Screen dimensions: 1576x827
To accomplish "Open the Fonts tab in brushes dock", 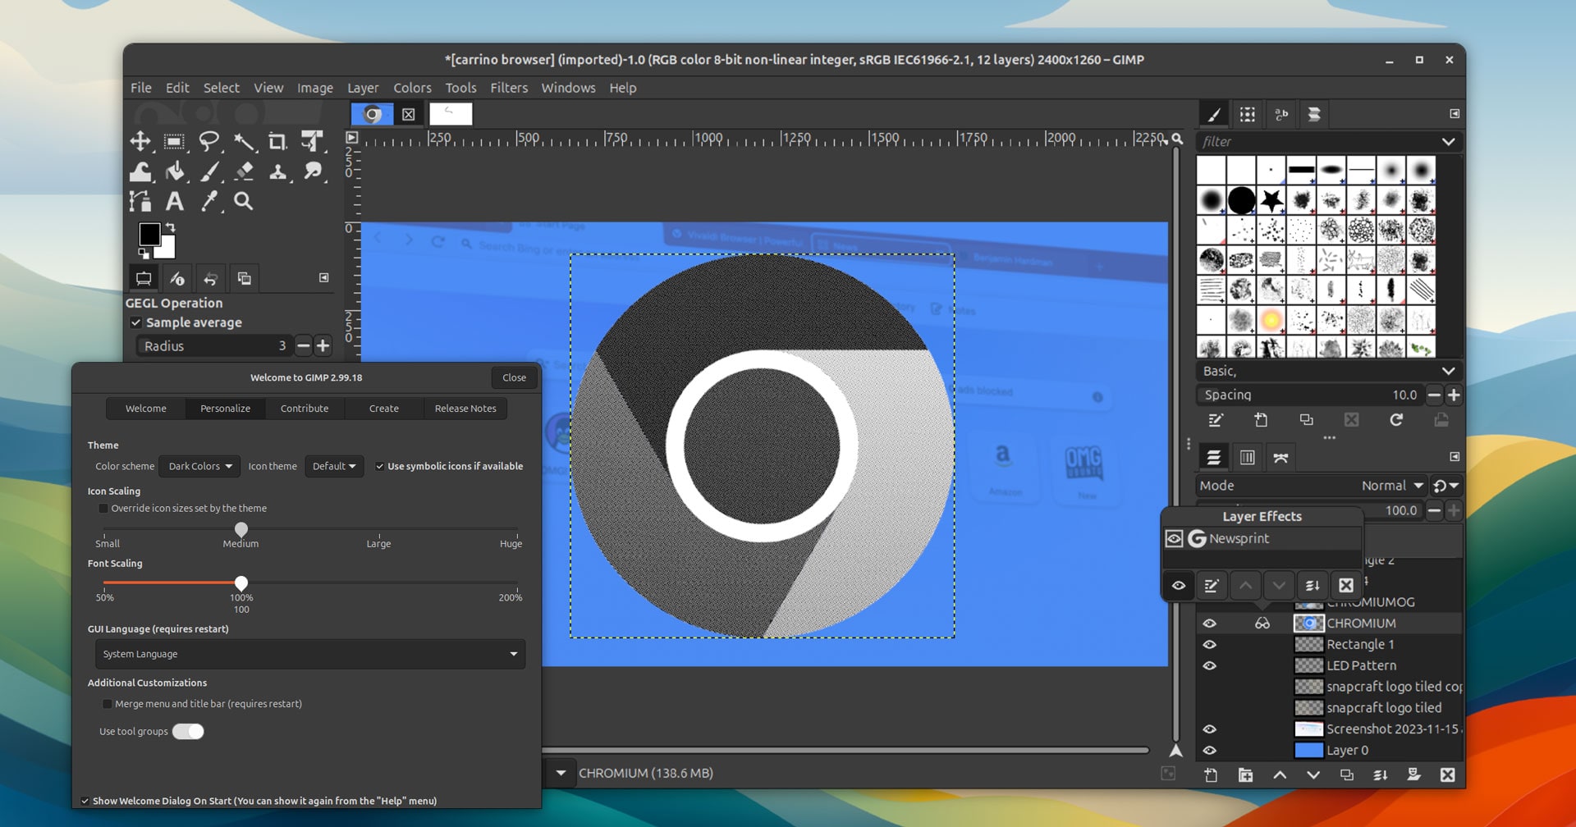I will coord(1281,115).
